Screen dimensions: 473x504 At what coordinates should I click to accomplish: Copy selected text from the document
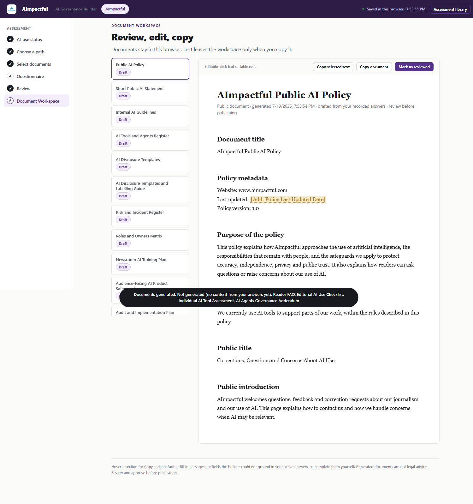333,67
